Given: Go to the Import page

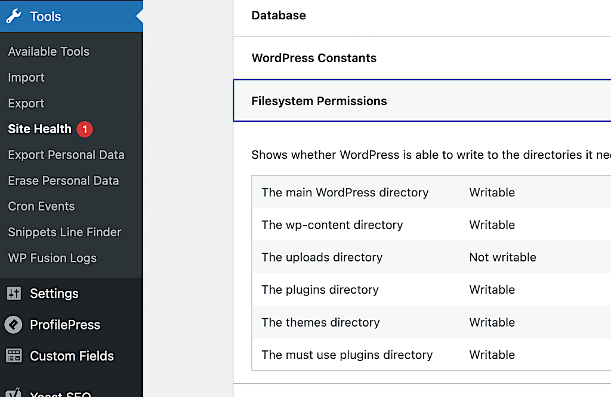Looking at the screenshot, I should point(26,77).
